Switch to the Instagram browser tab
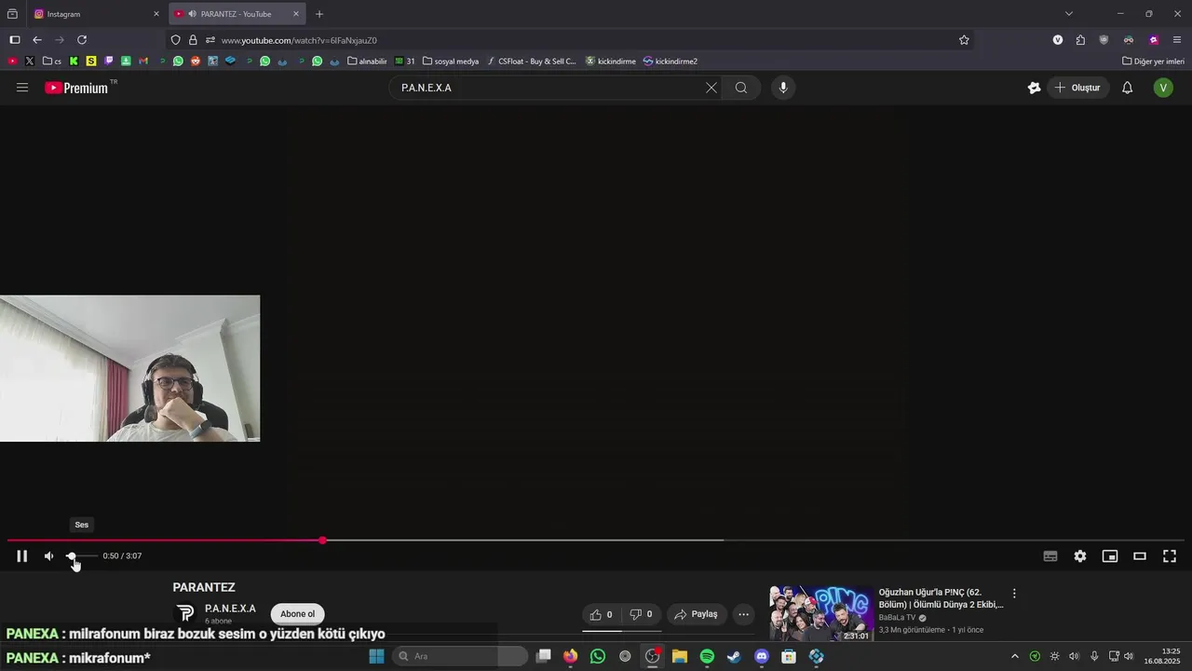The width and height of the screenshot is (1192, 671). coord(91,14)
